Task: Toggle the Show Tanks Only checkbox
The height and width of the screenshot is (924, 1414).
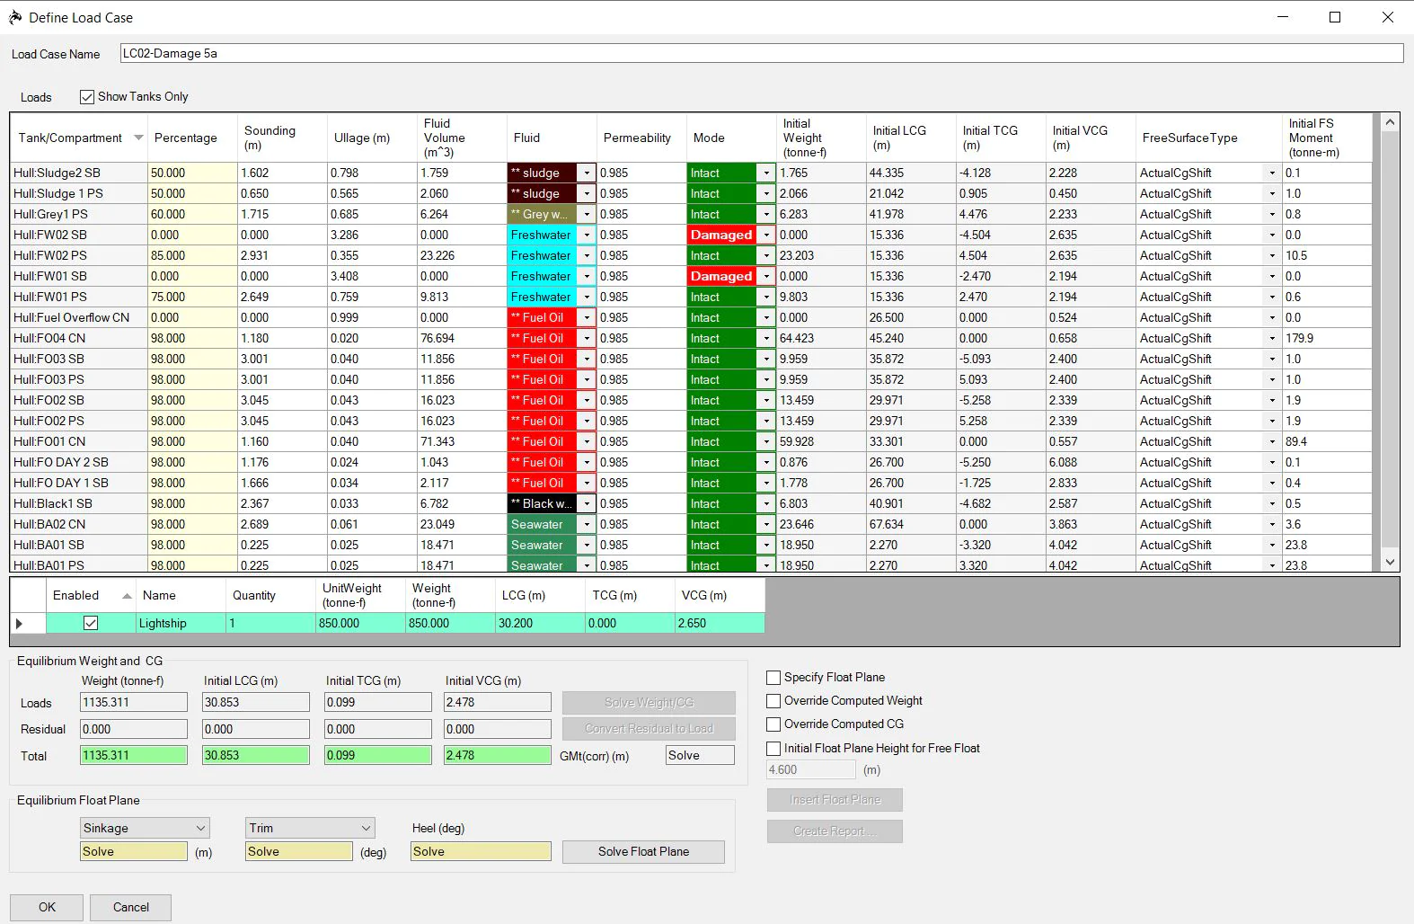Action: tap(87, 97)
